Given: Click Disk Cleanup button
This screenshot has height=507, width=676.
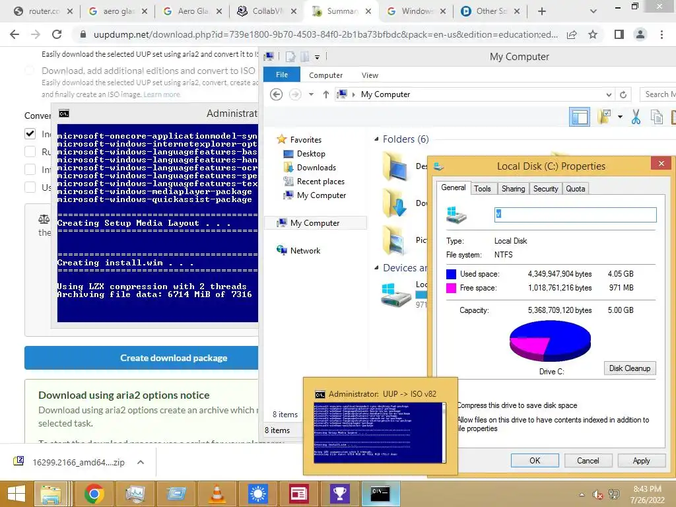Looking at the screenshot, I should pyautogui.click(x=629, y=368).
